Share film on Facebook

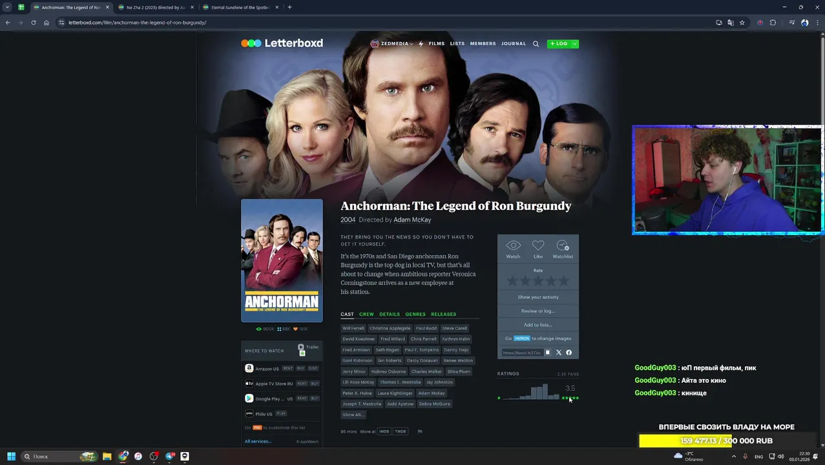click(569, 353)
